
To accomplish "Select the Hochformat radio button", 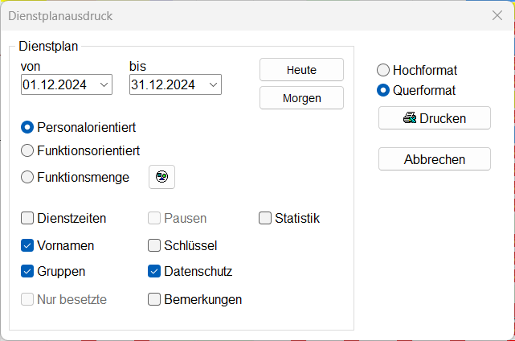I will (x=383, y=71).
